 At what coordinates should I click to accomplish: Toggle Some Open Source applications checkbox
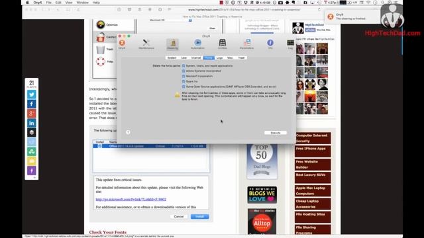click(184, 87)
